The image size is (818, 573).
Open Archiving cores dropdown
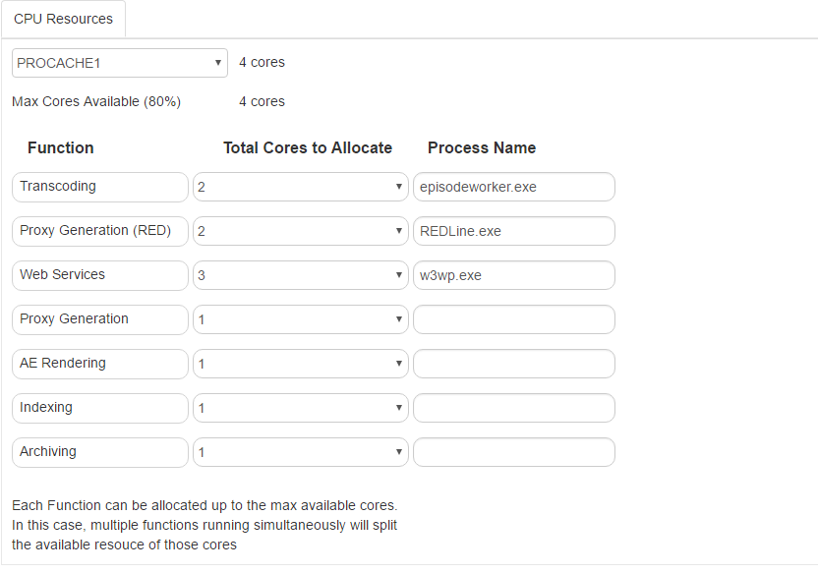[x=301, y=452]
